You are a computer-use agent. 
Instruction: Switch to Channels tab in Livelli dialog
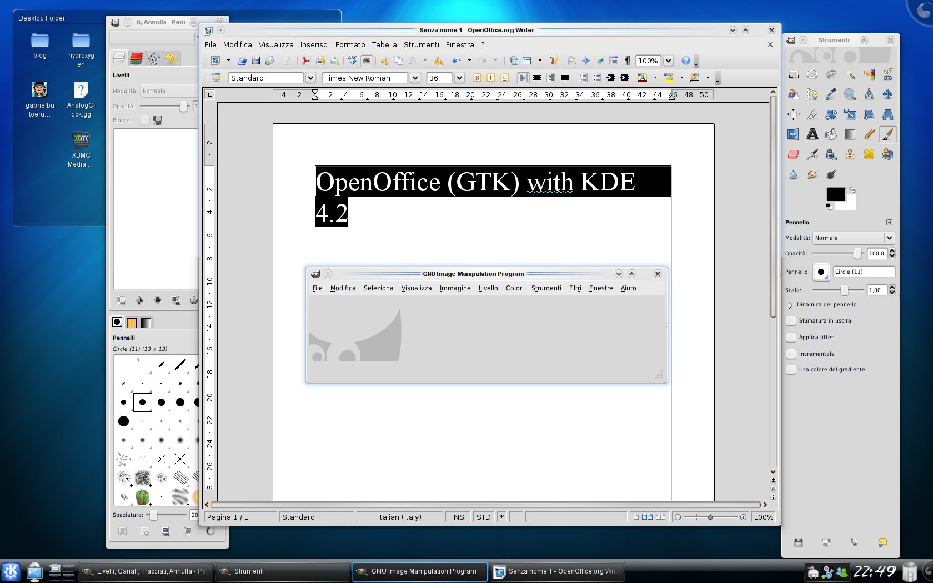[x=136, y=58]
